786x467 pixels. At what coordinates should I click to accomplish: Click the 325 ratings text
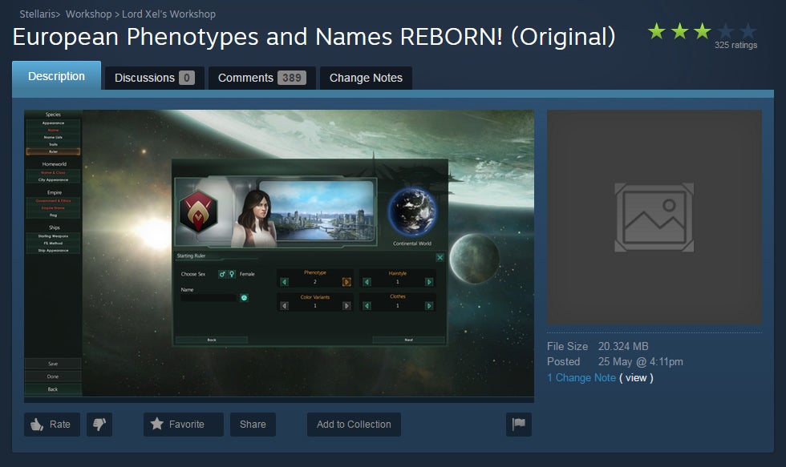(x=736, y=45)
